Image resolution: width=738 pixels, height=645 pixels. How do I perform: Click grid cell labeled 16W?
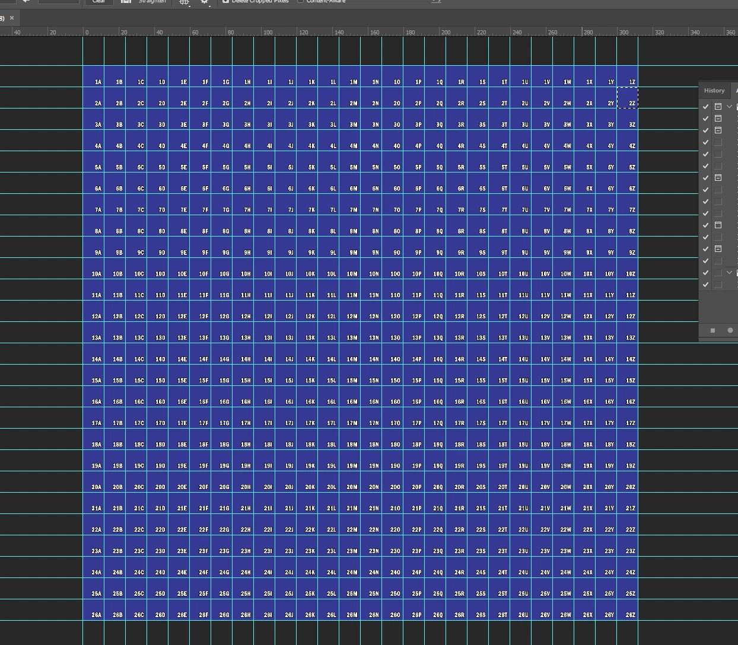[564, 396]
